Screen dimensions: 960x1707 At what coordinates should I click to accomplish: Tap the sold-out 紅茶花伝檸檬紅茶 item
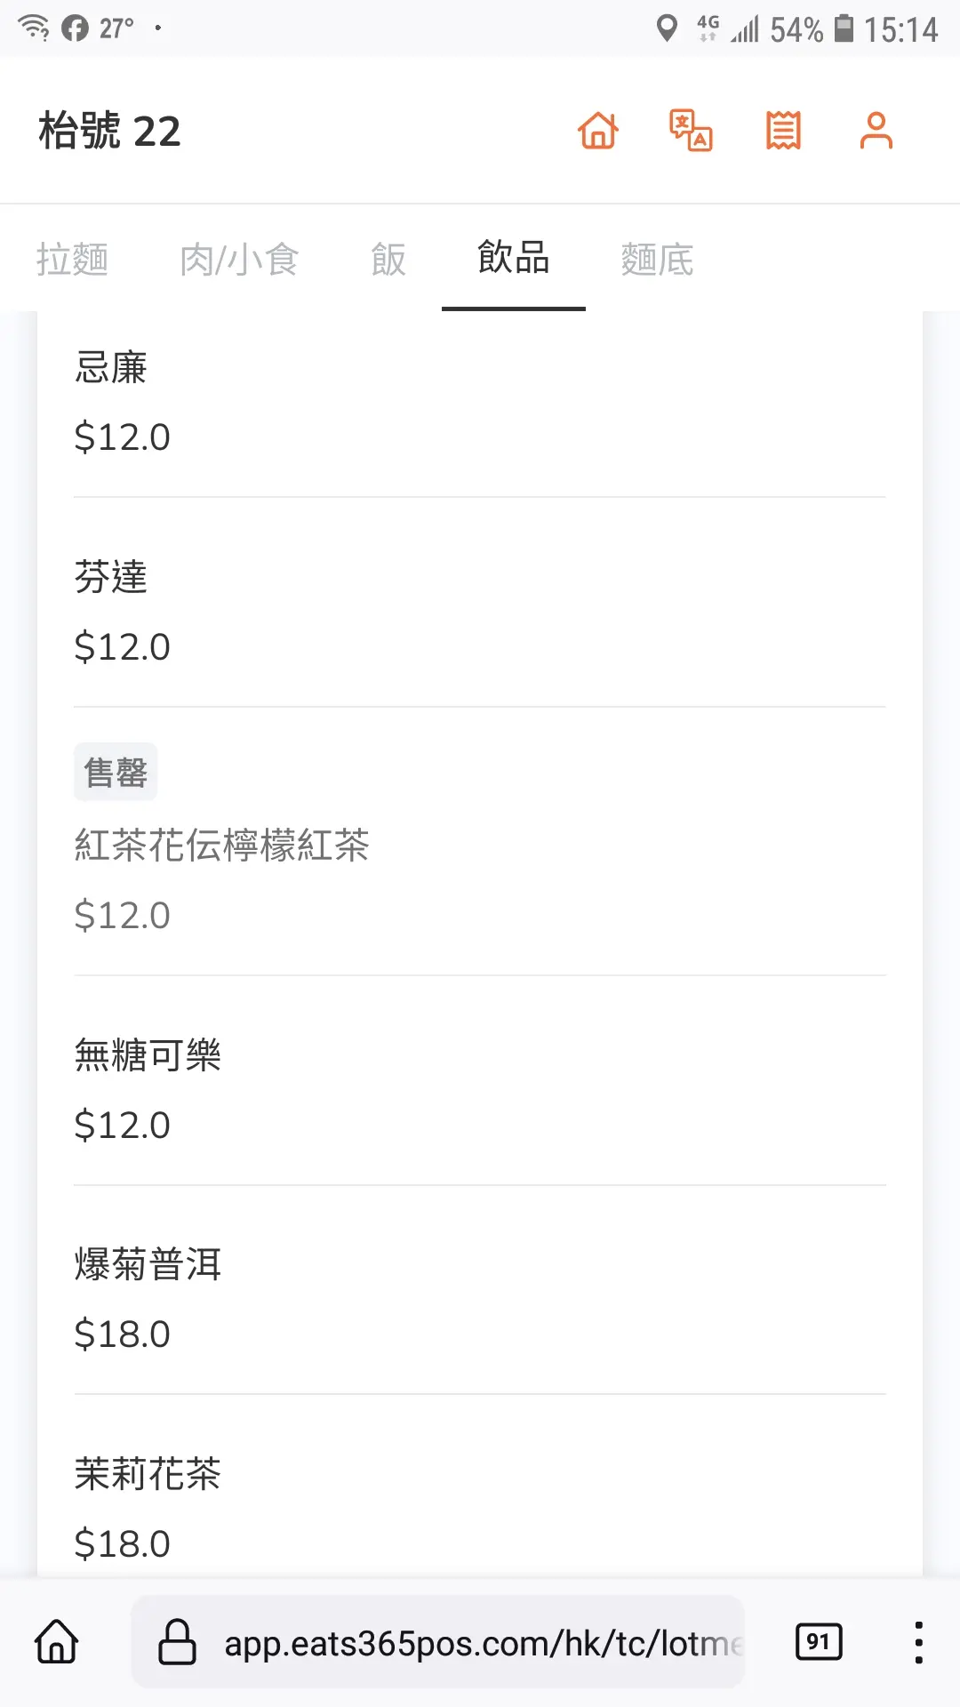[x=480, y=846]
